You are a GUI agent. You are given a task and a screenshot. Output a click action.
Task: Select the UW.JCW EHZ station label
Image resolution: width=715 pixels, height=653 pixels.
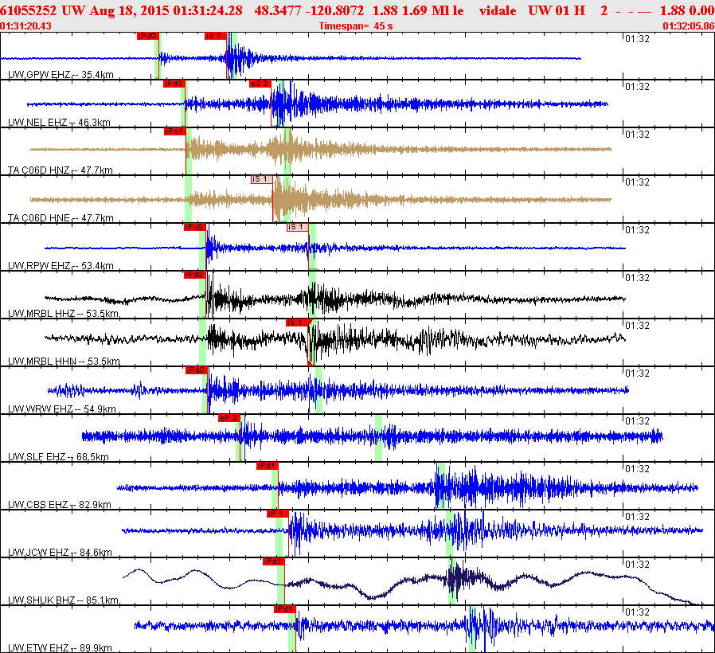tap(60, 553)
